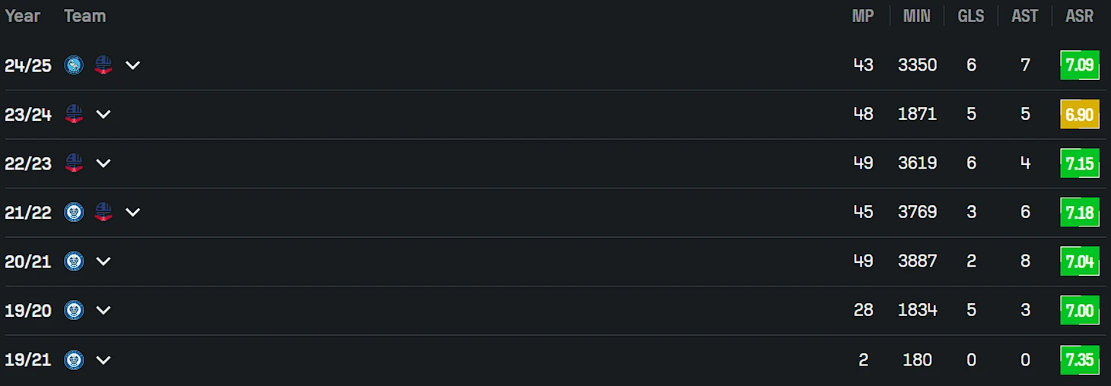1111x386 pixels.
Task: Click the yellow 6.90 rating badge
Action: coord(1080,114)
